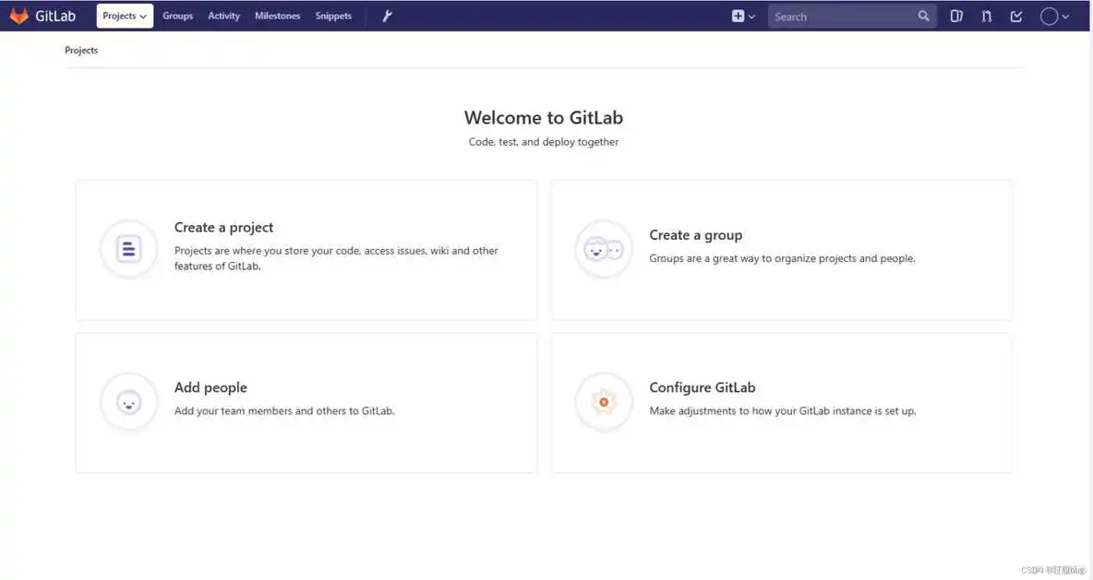Click the Add people face icon
Image resolution: width=1093 pixels, height=580 pixels.
point(128,402)
